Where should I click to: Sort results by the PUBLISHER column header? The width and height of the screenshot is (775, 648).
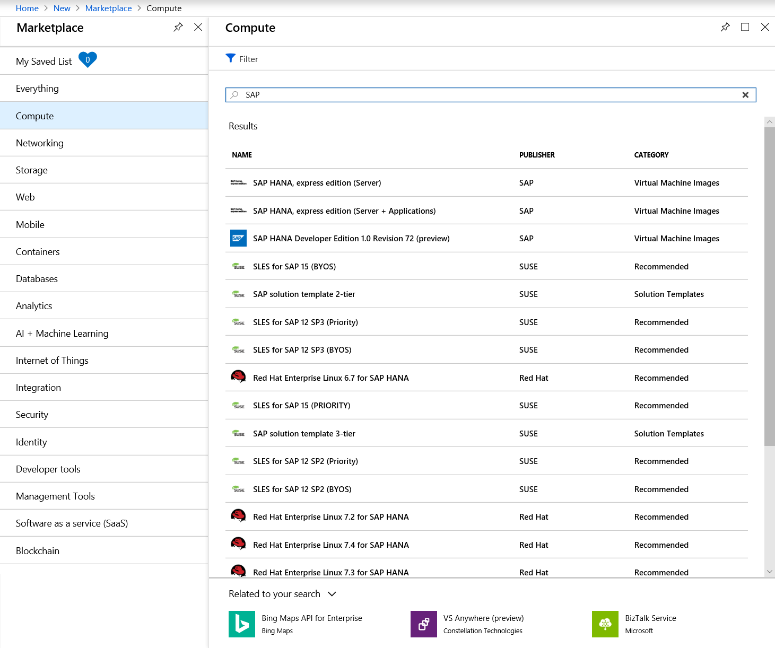coord(537,155)
